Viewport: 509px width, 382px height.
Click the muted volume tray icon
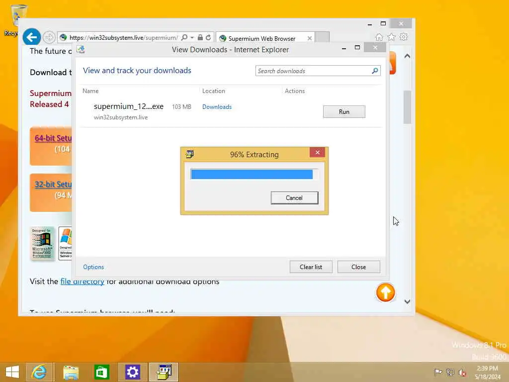tap(462, 372)
